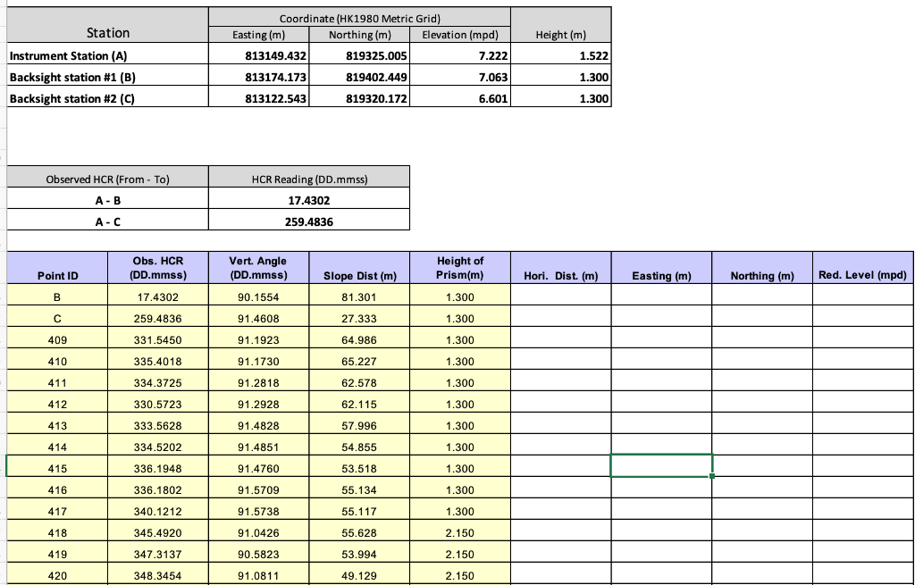The height and width of the screenshot is (585, 915).
Task: Select the A - B observation cell
Action: tap(107, 200)
